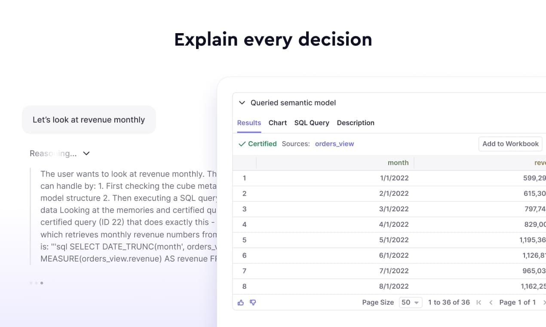Go to the previous results page

(x=491, y=302)
